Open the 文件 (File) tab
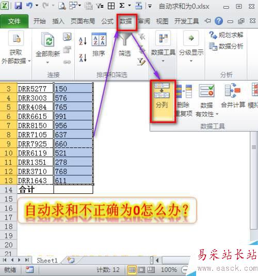258x276 pixels. pos(14,21)
